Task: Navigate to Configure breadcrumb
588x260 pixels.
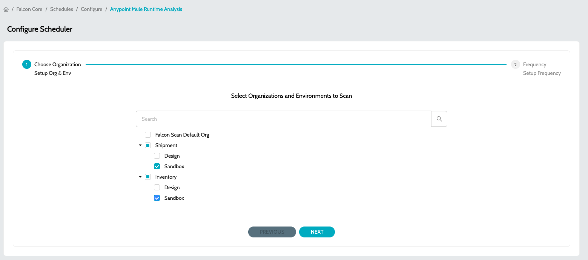Action: click(x=92, y=9)
